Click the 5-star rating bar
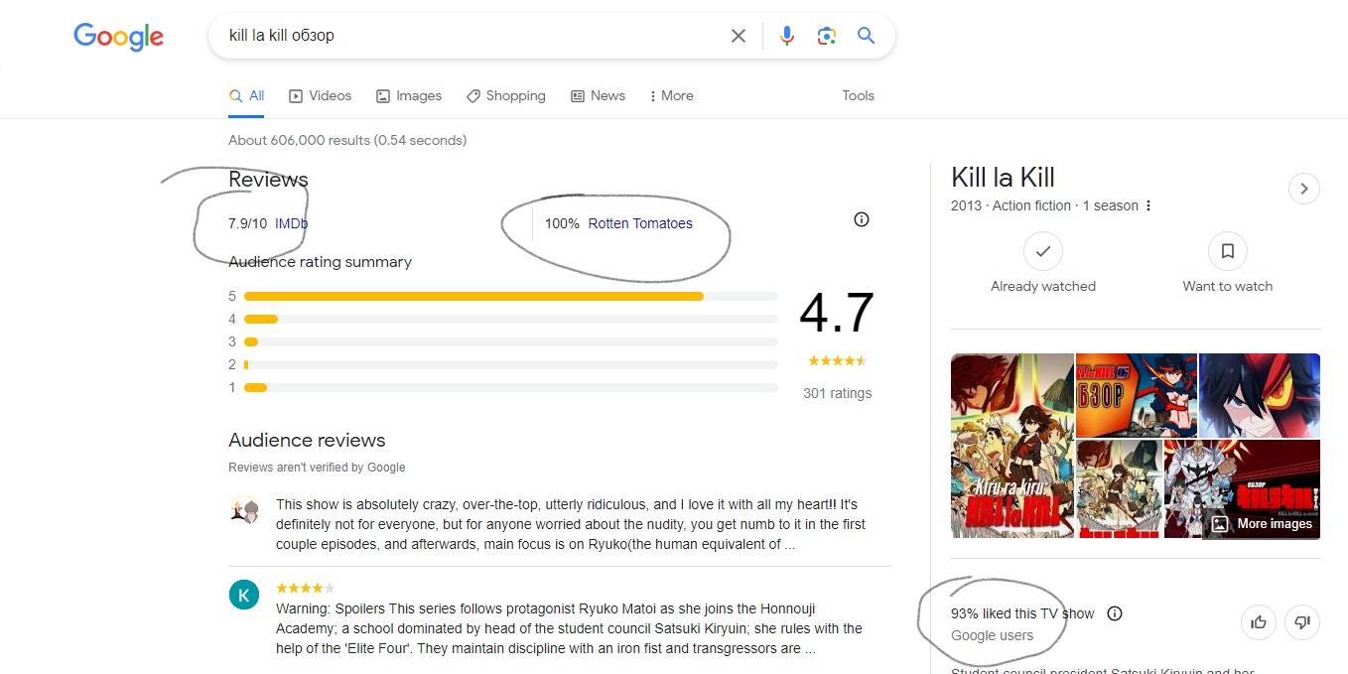 [x=473, y=296]
